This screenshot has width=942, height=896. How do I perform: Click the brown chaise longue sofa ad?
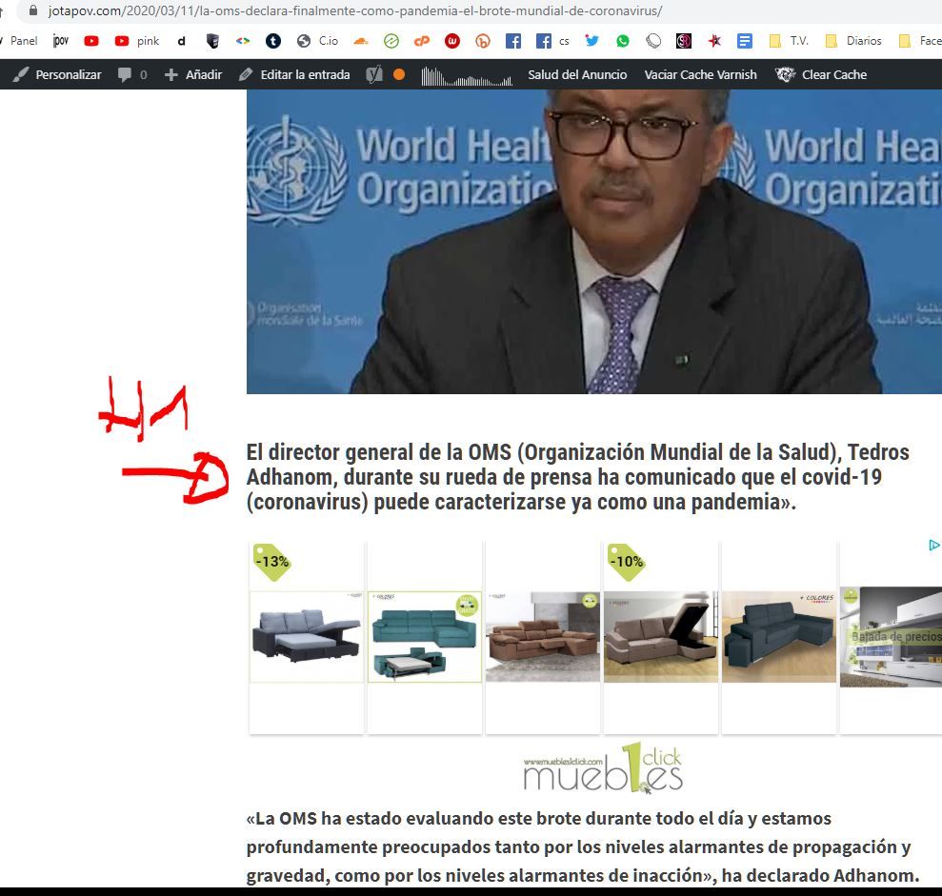point(543,637)
